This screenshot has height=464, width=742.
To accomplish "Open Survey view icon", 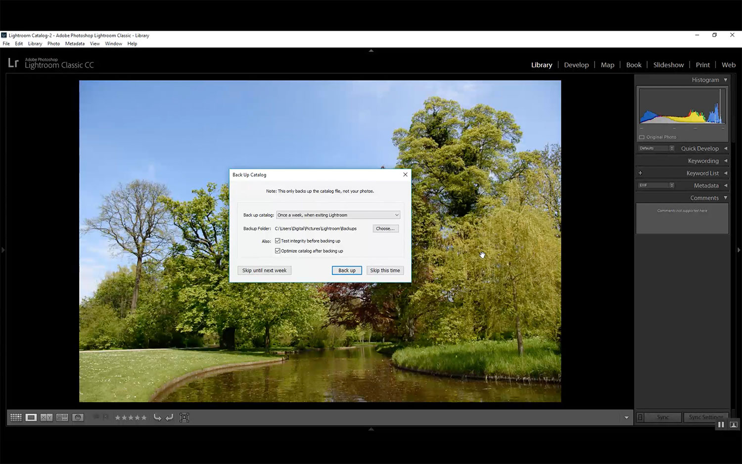I will click(62, 418).
